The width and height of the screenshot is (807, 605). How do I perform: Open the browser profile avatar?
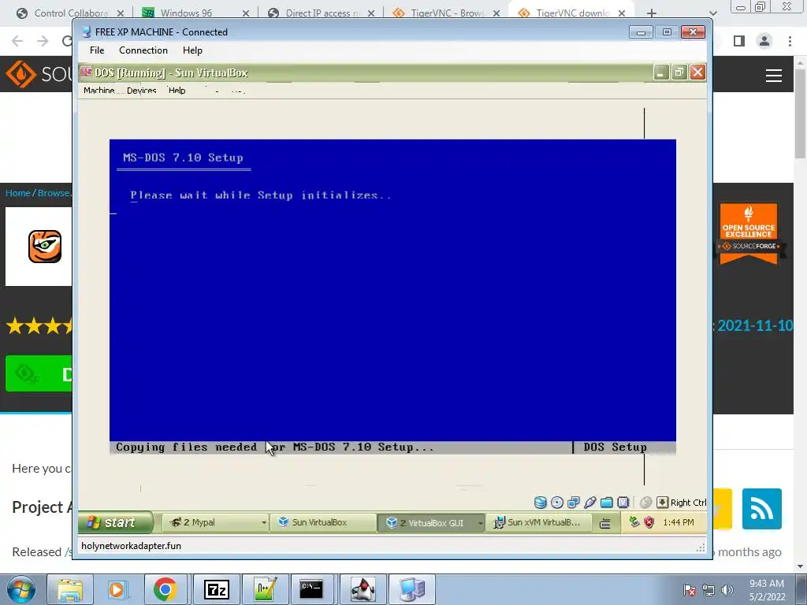pos(764,41)
